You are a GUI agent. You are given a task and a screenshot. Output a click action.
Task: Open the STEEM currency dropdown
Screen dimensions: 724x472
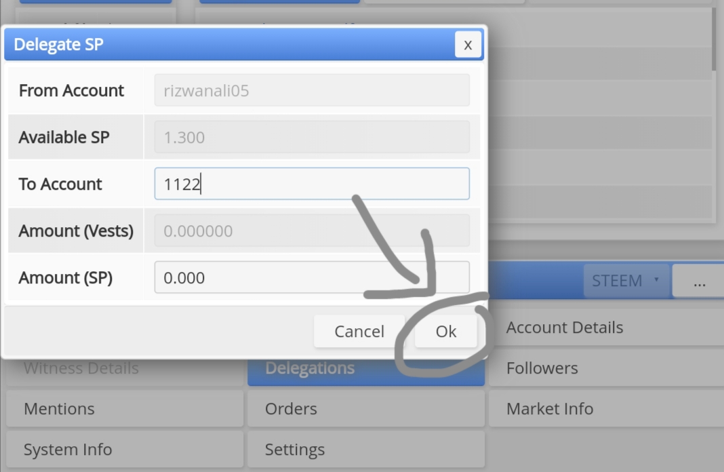[x=626, y=280]
